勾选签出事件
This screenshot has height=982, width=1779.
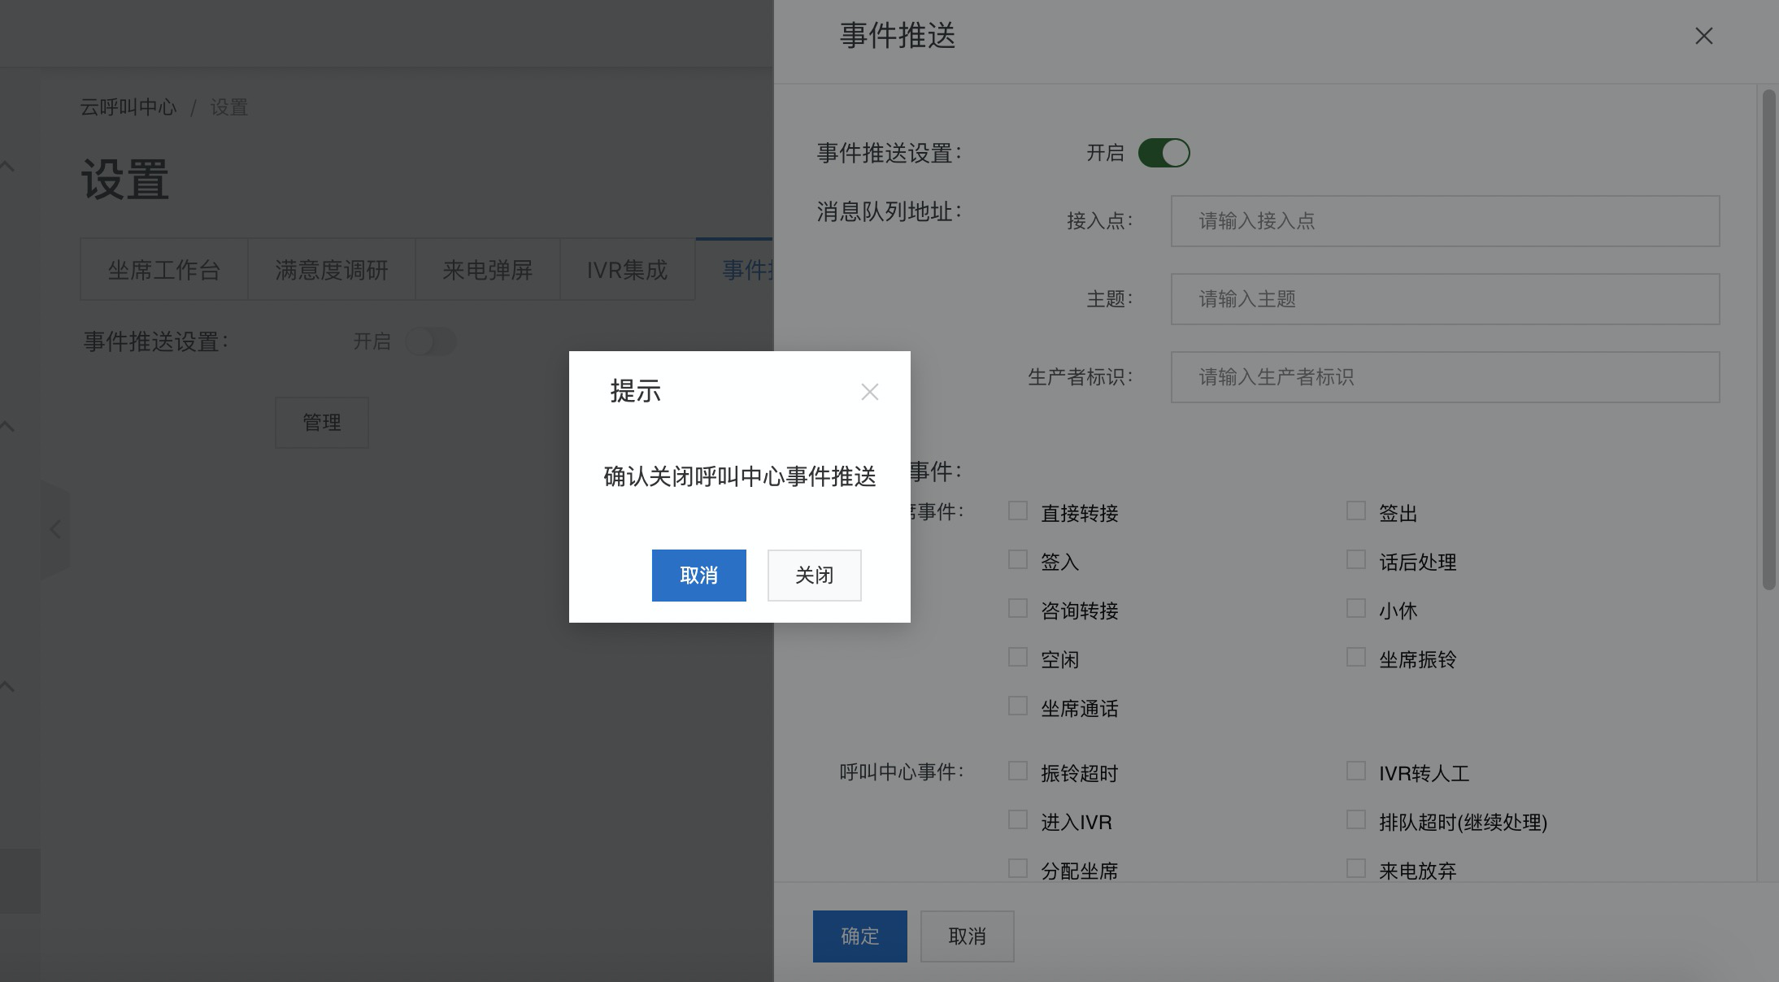point(1355,511)
